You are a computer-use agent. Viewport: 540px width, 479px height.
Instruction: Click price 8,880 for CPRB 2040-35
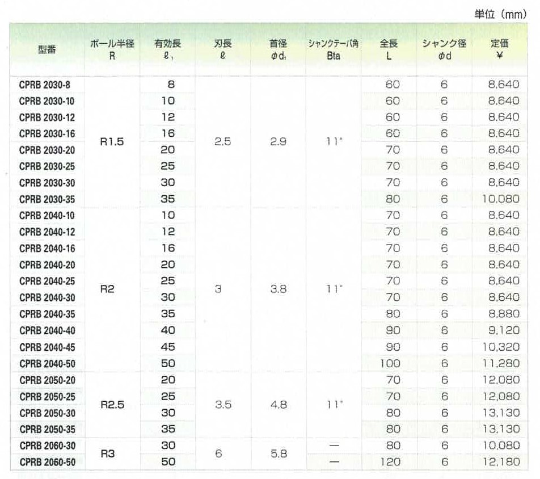[x=504, y=314]
